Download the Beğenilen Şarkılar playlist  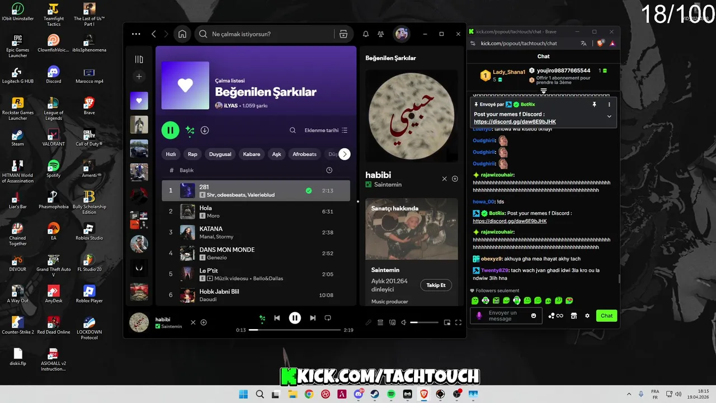click(x=205, y=130)
